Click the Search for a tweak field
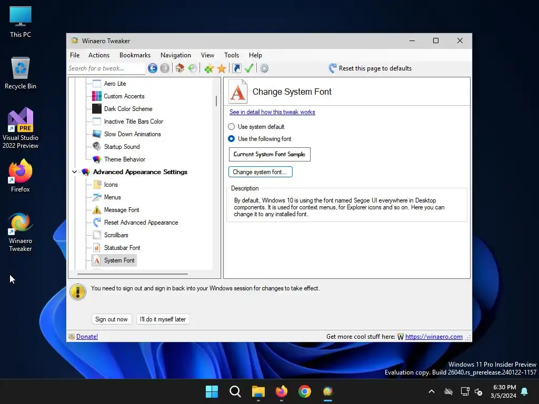539x404 pixels. (106, 68)
